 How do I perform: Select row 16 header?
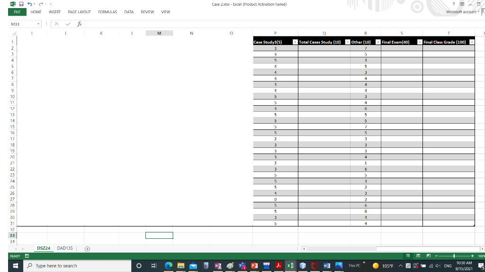coord(12,133)
